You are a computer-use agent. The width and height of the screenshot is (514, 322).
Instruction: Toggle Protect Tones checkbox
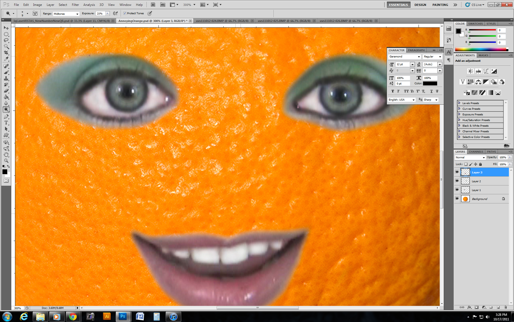[125, 13]
